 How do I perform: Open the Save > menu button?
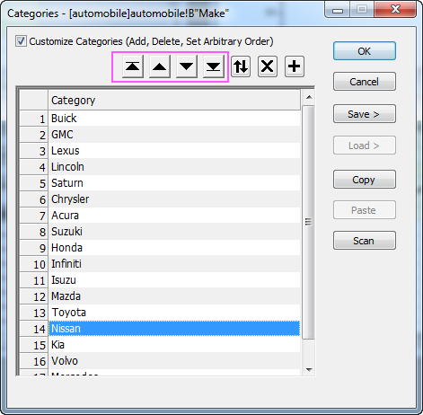[x=365, y=114]
